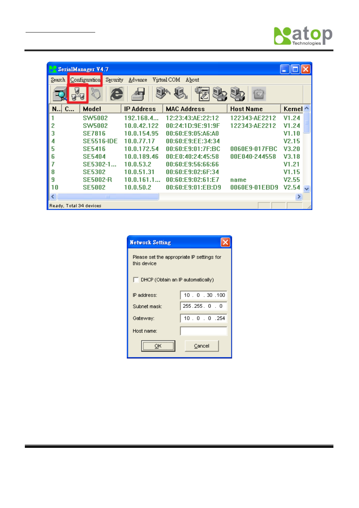Open the Network Setting toolbar icon
359x508 pixels.
78,94
